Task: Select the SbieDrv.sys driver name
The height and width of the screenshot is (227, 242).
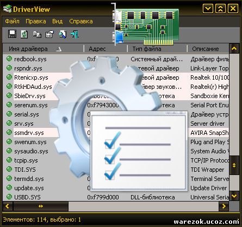Action: 30,96
